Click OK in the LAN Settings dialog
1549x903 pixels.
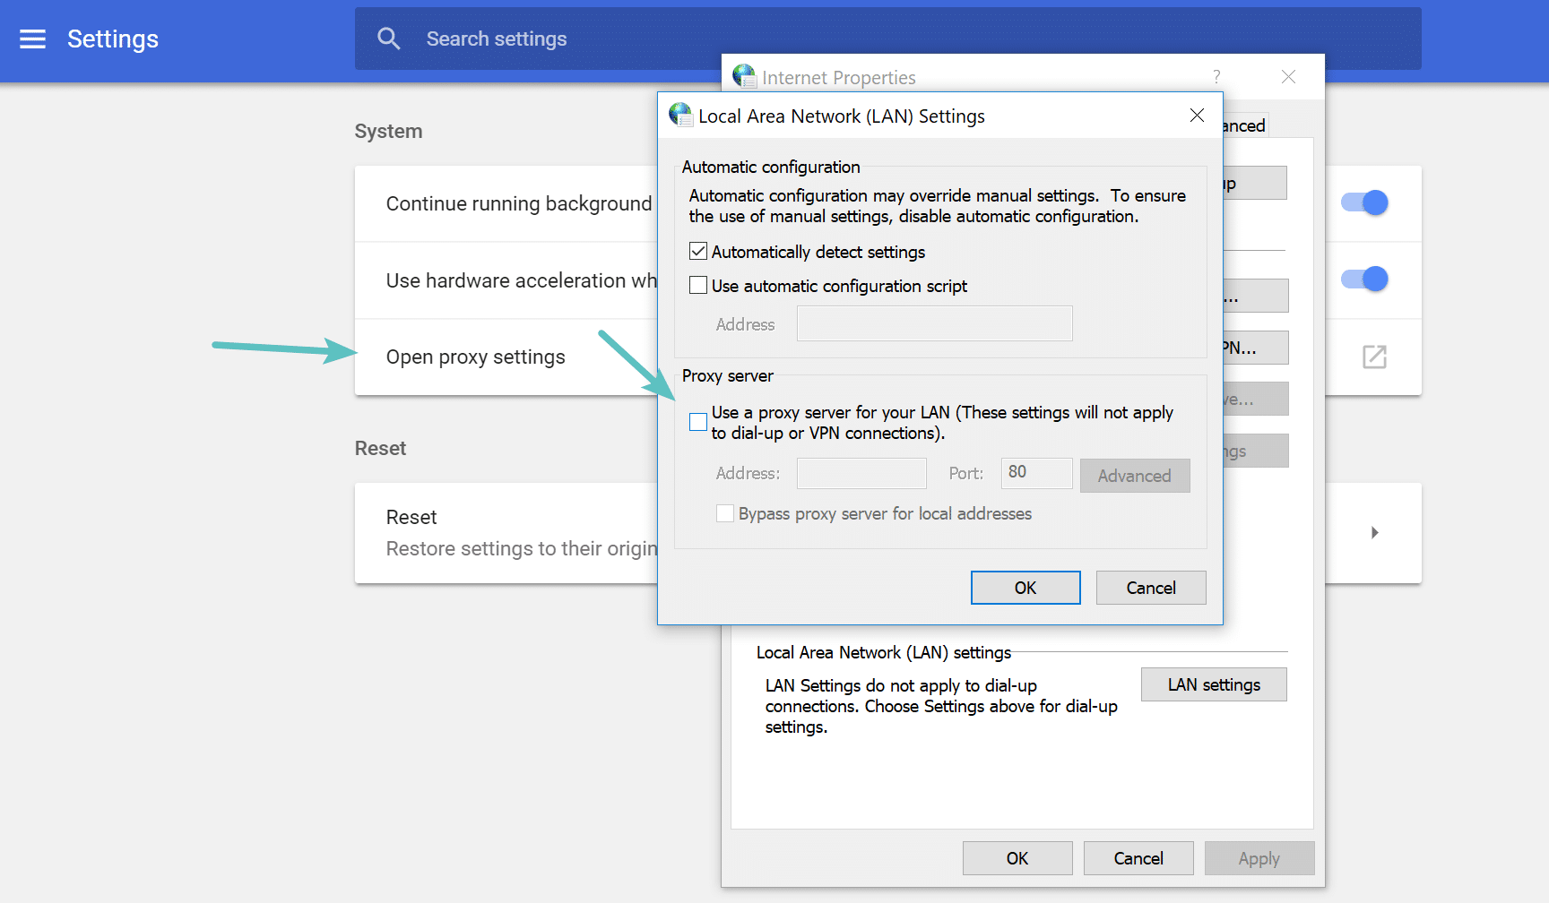tap(1025, 587)
